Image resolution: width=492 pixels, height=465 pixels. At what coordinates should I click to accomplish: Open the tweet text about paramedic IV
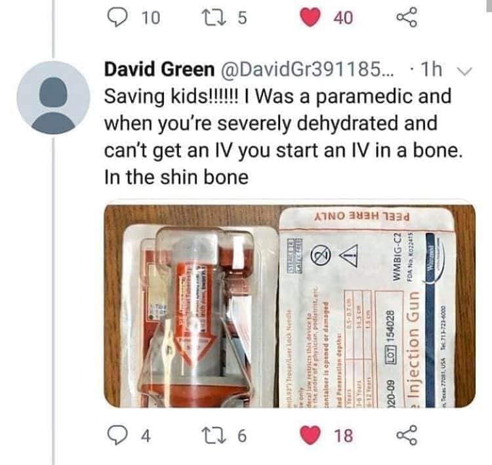[x=283, y=137]
